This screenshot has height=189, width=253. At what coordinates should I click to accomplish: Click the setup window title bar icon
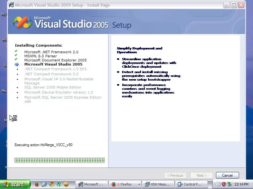click(11, 5)
